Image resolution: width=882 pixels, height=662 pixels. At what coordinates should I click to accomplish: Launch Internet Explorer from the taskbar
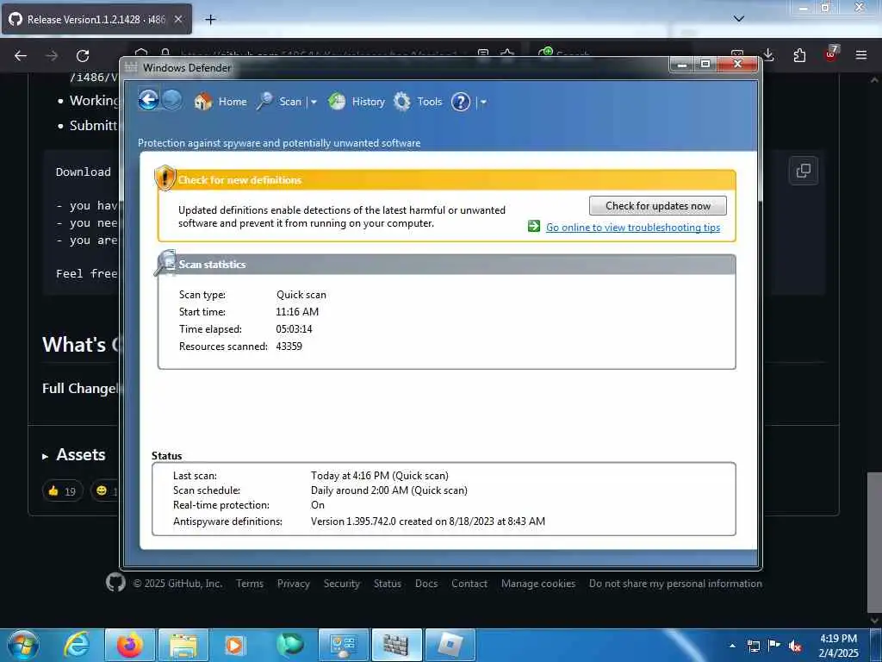click(76, 645)
